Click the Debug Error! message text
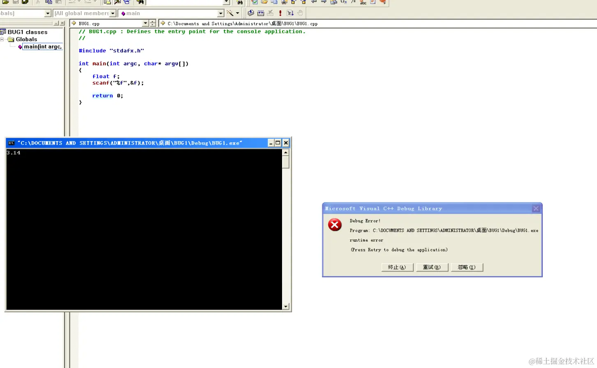This screenshot has height=368, width=597. pos(365,221)
